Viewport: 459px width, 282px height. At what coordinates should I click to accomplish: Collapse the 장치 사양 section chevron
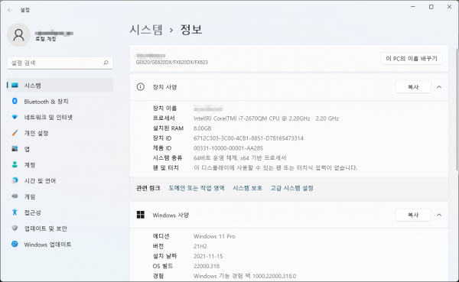point(439,87)
